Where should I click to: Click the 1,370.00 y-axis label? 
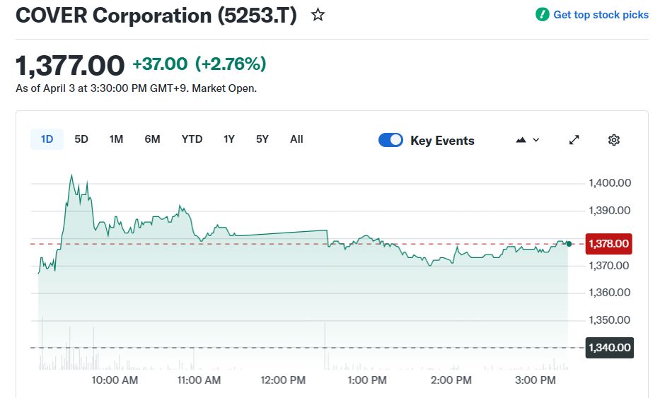(x=608, y=266)
